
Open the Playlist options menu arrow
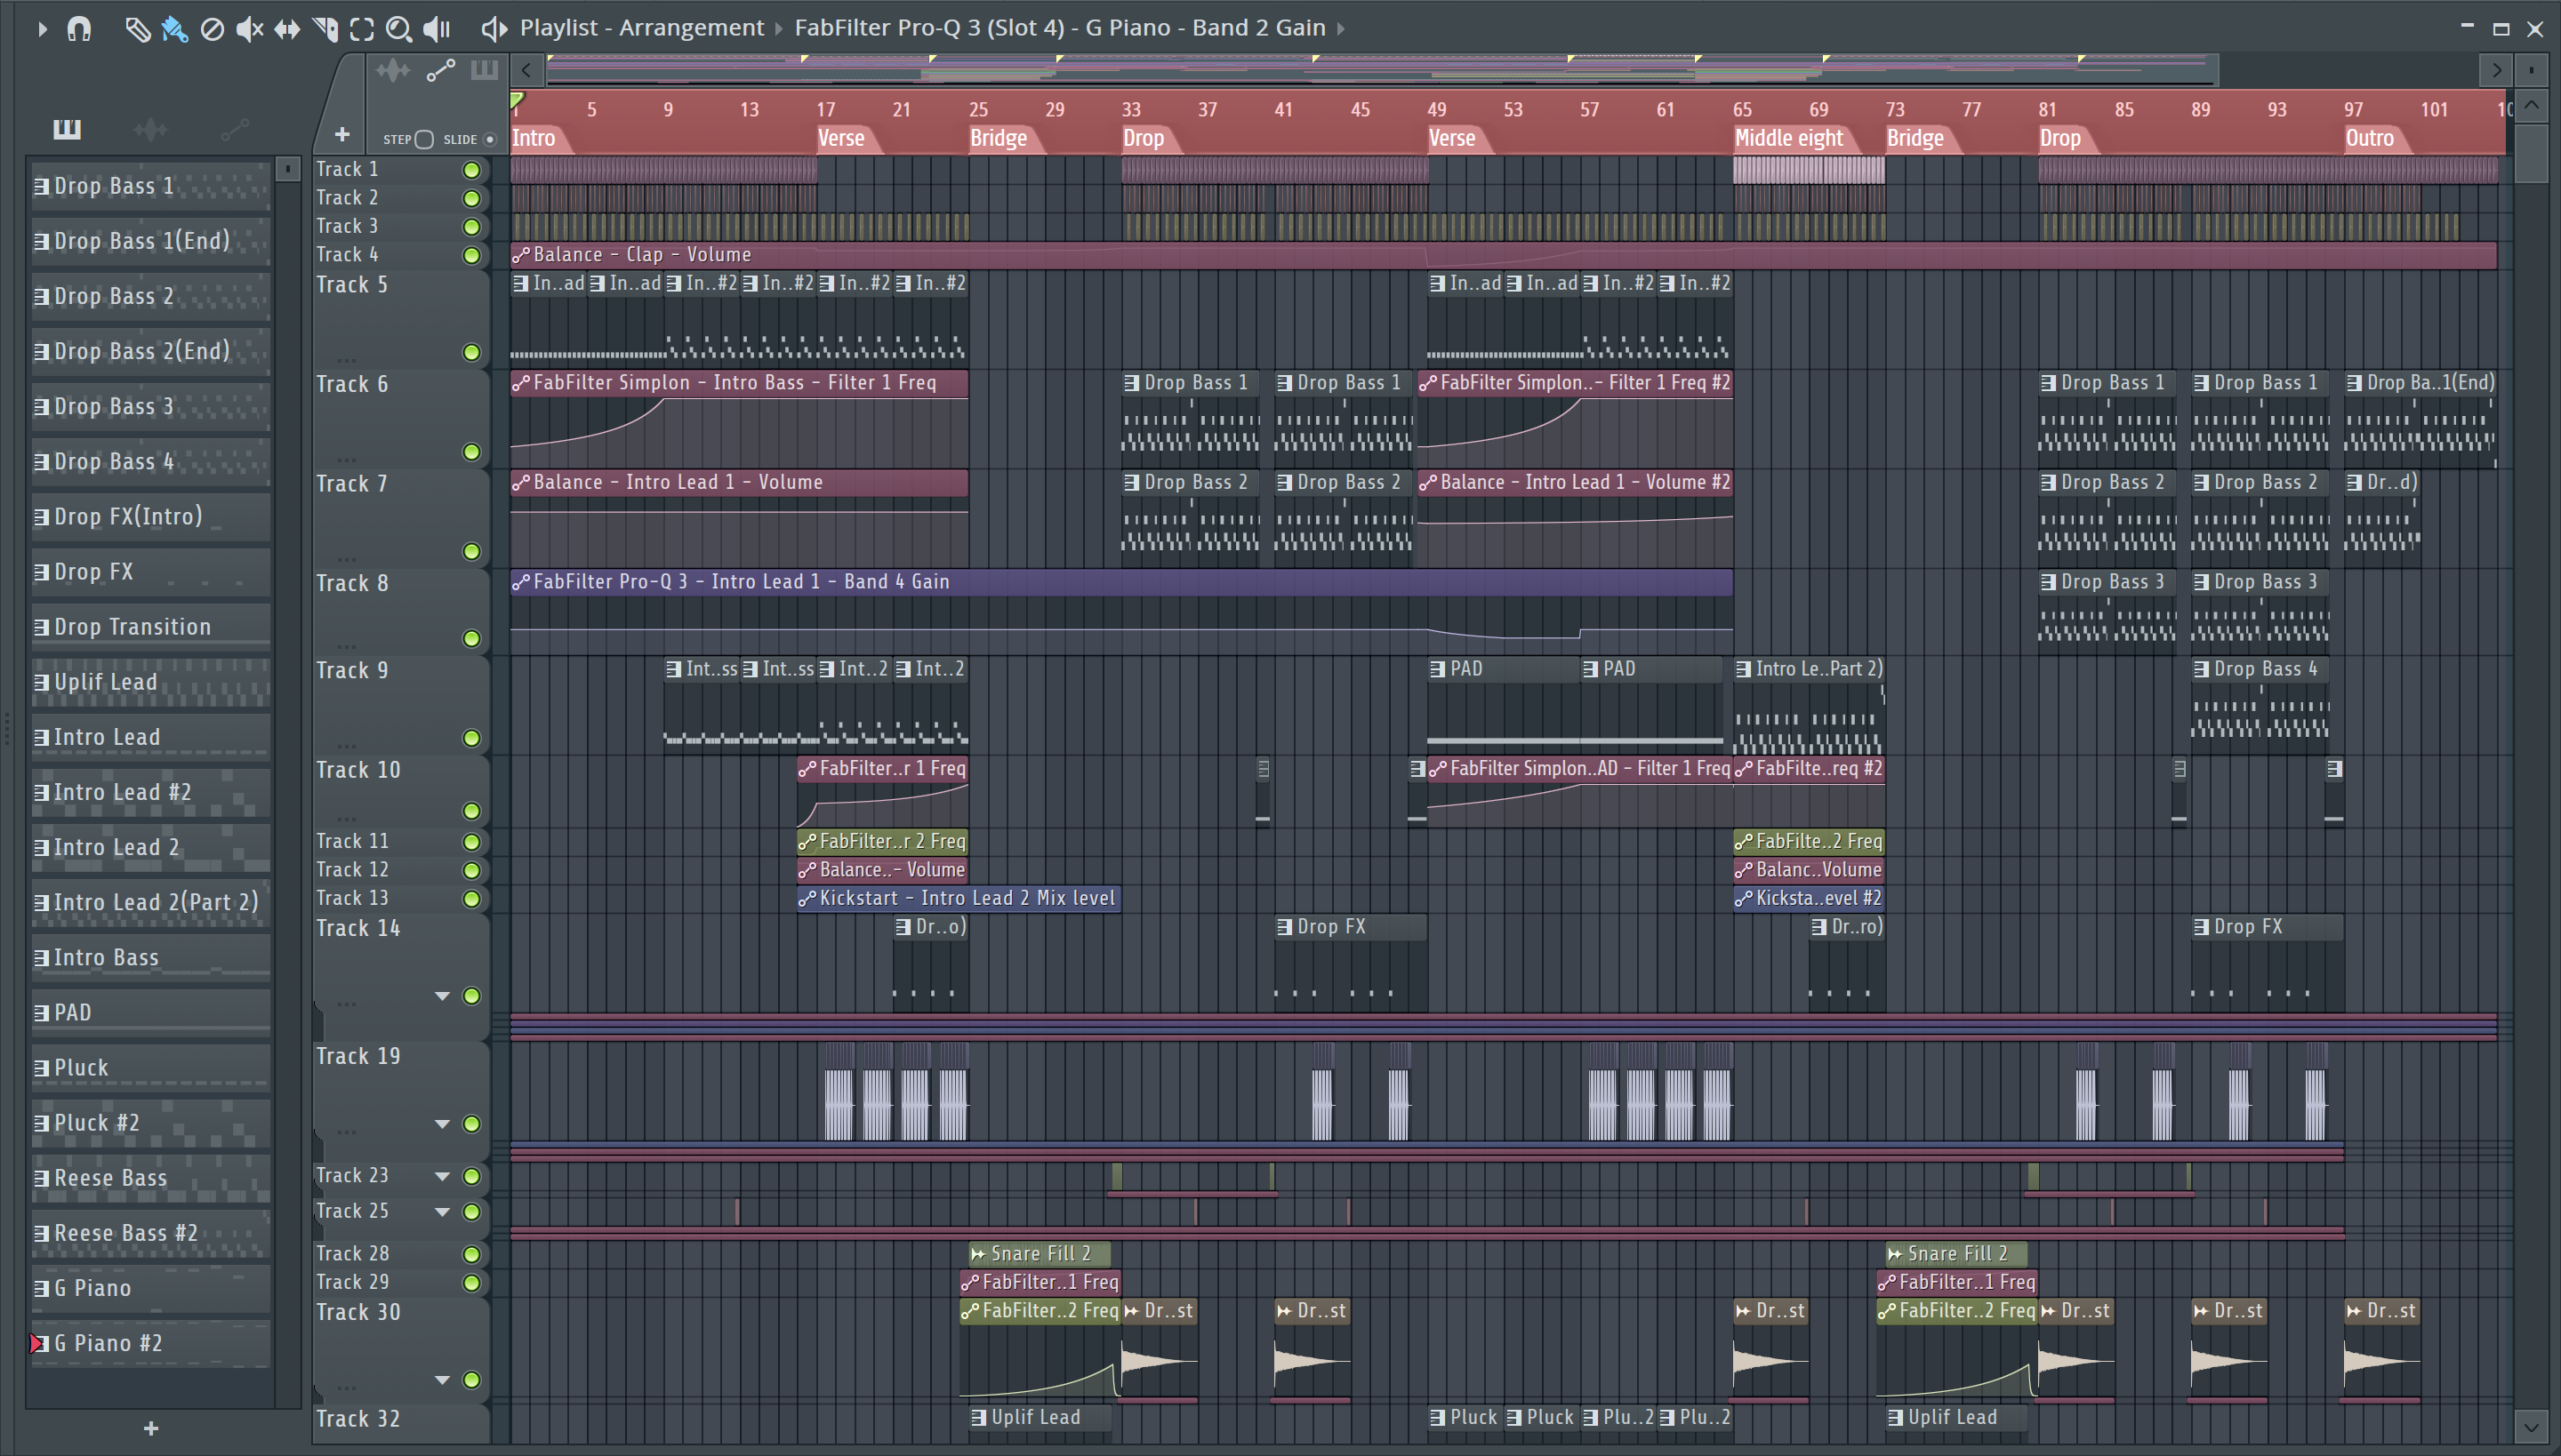(x=41, y=29)
